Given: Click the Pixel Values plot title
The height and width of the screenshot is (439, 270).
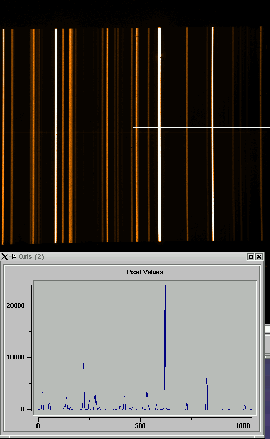Looking at the screenshot, I should [145, 272].
